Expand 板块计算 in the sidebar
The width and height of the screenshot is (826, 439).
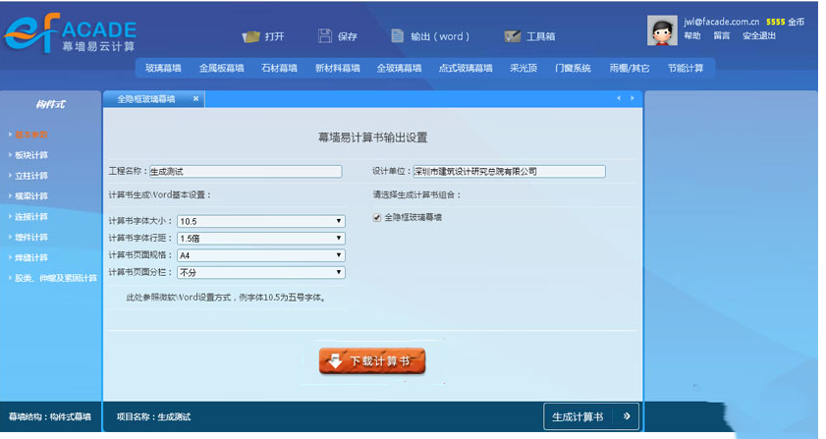coord(30,155)
